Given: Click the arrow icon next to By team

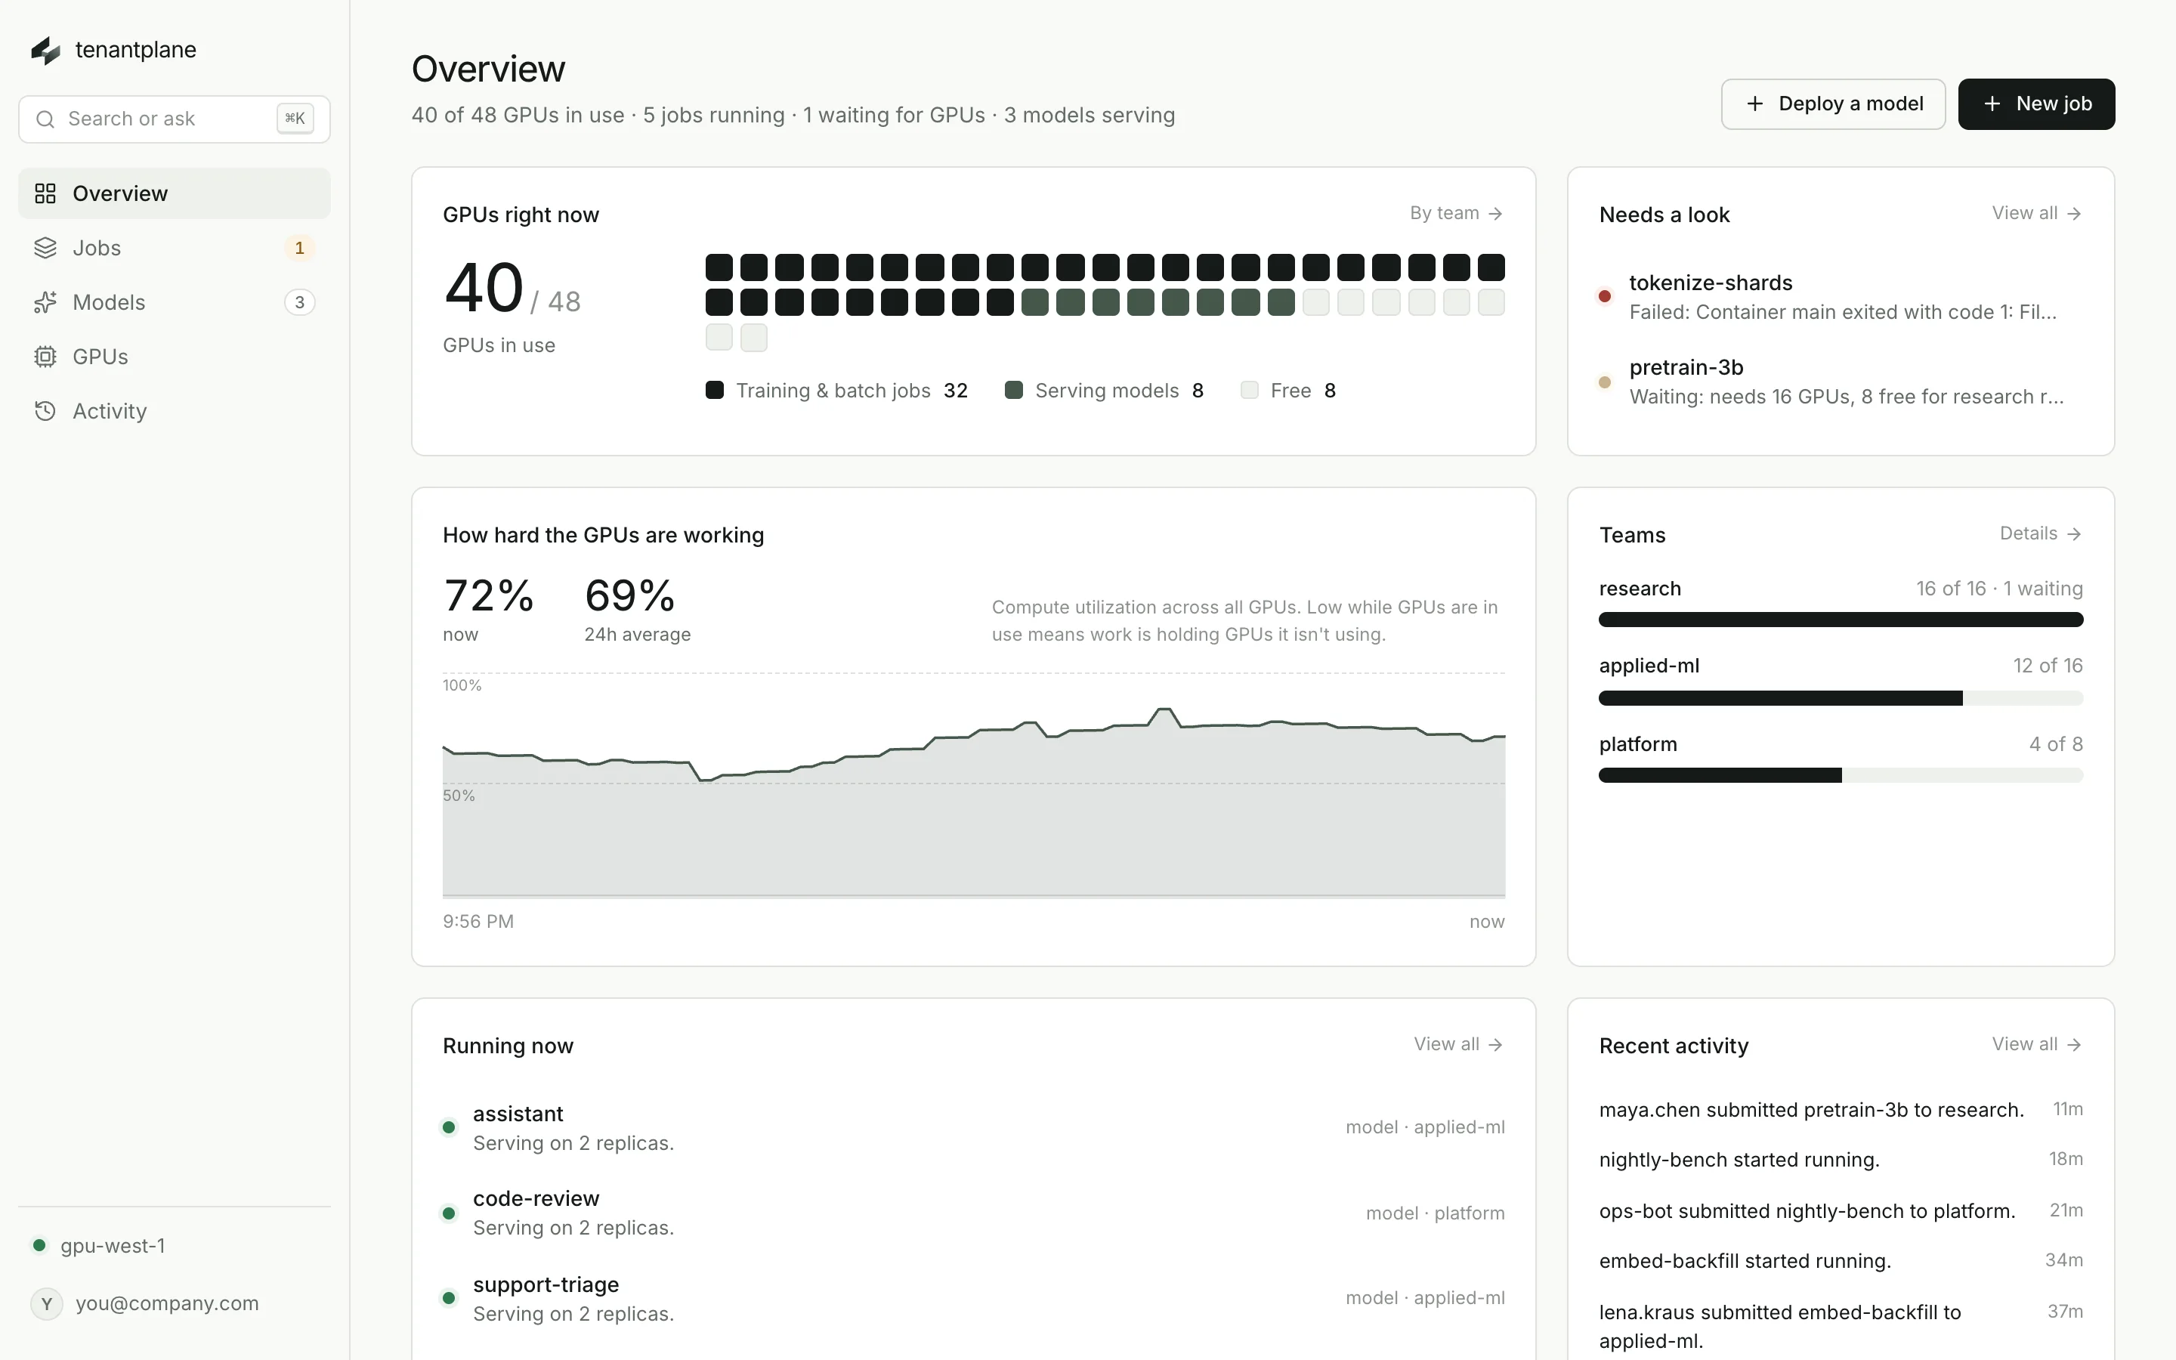Looking at the screenshot, I should (1495, 213).
